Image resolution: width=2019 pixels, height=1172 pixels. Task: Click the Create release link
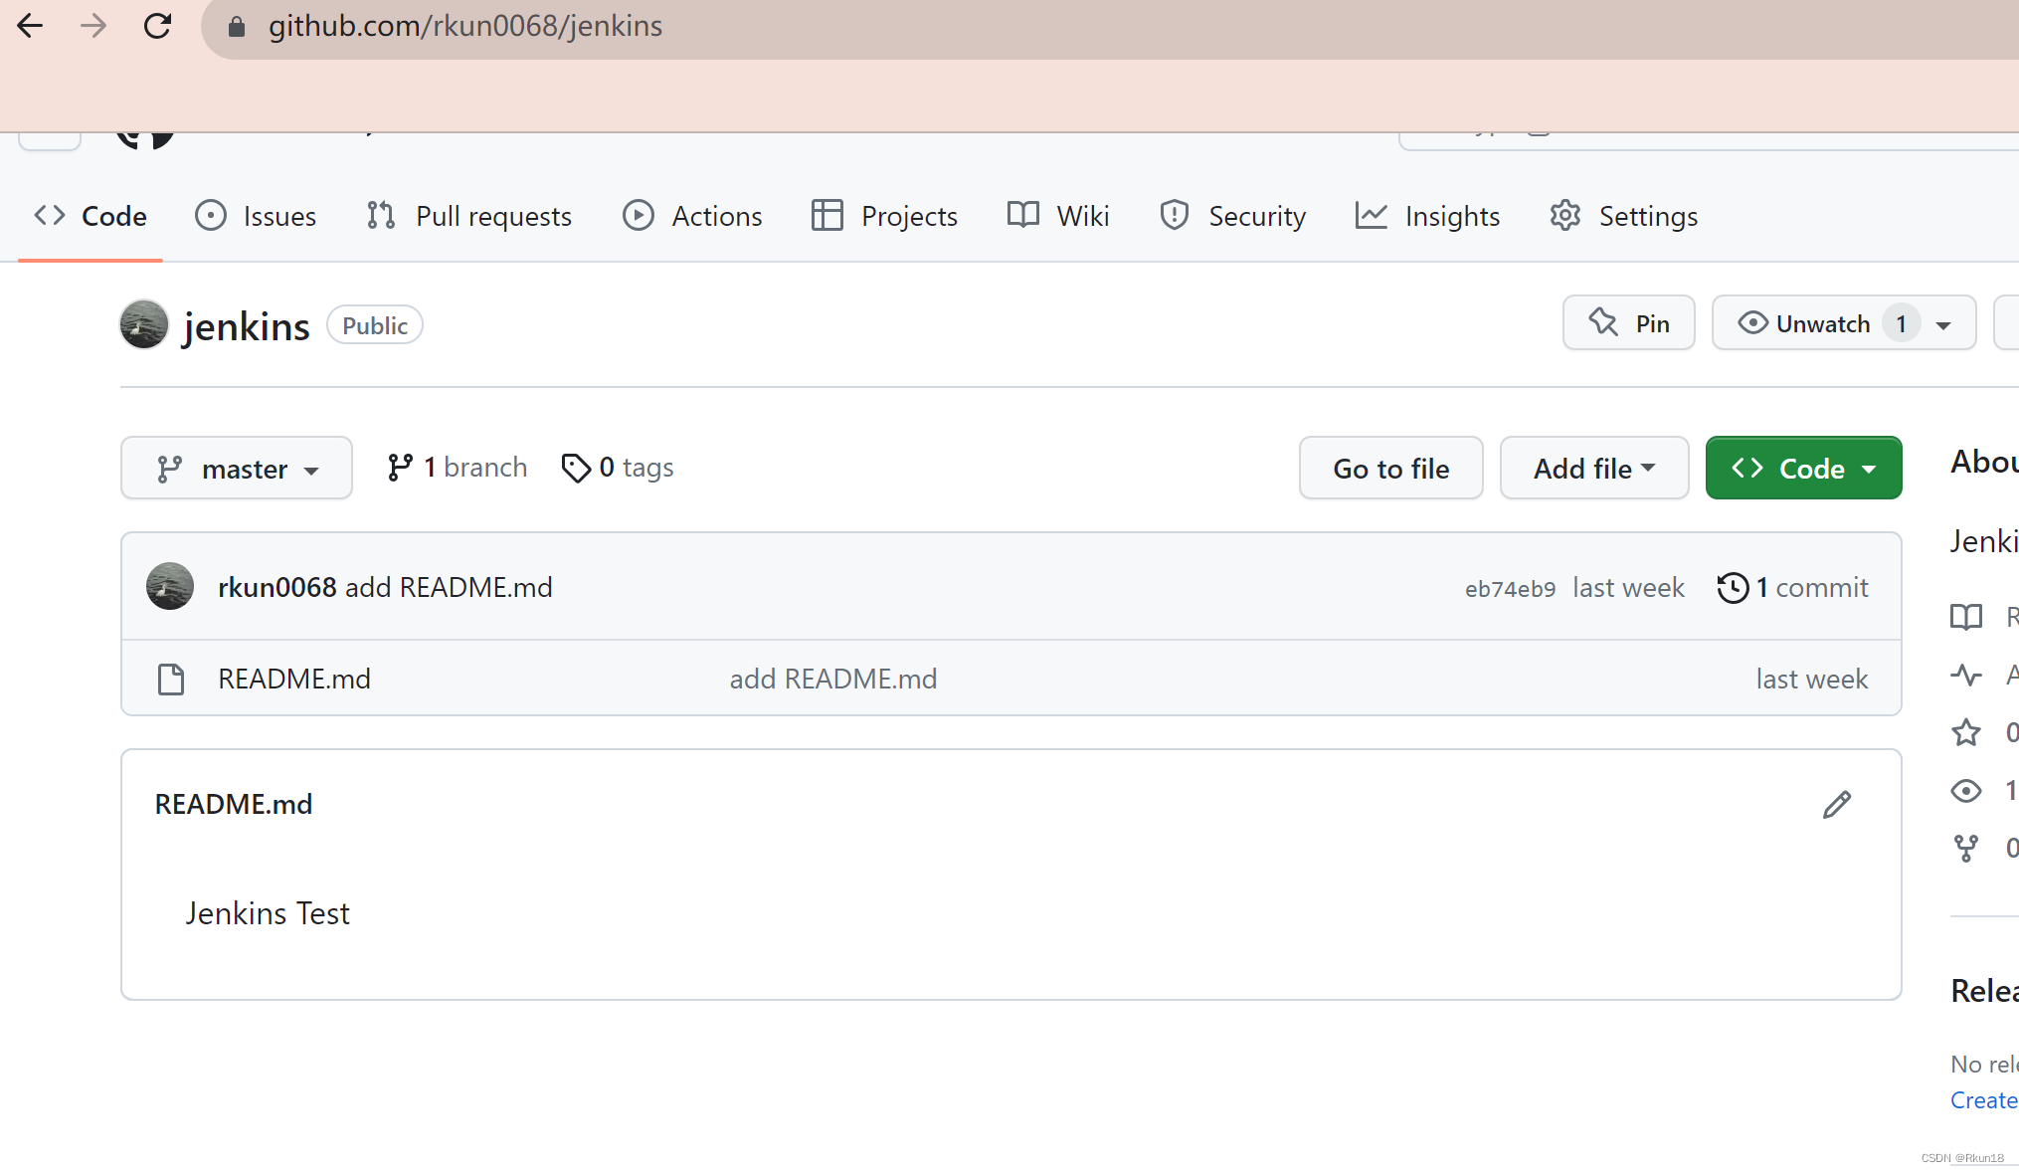1984,1100
